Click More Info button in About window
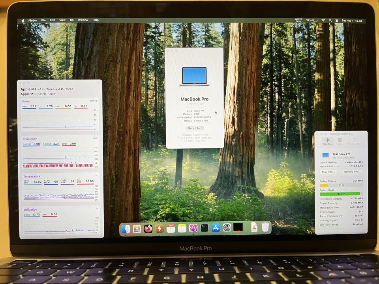This screenshot has height=284, width=379. coord(195,128)
